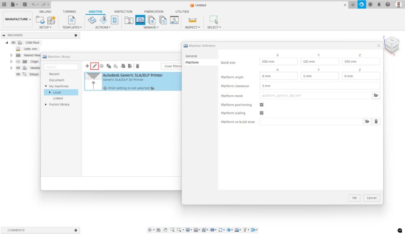This screenshot has height=234, width=405.
Task: Click the new additive setup icon
Action: coord(51,20)
